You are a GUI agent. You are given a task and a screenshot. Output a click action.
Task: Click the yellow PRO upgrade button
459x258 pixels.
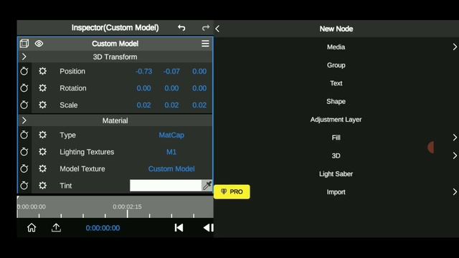point(232,192)
